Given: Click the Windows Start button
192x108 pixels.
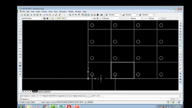Looking at the screenshot, I should tap(21, 107).
